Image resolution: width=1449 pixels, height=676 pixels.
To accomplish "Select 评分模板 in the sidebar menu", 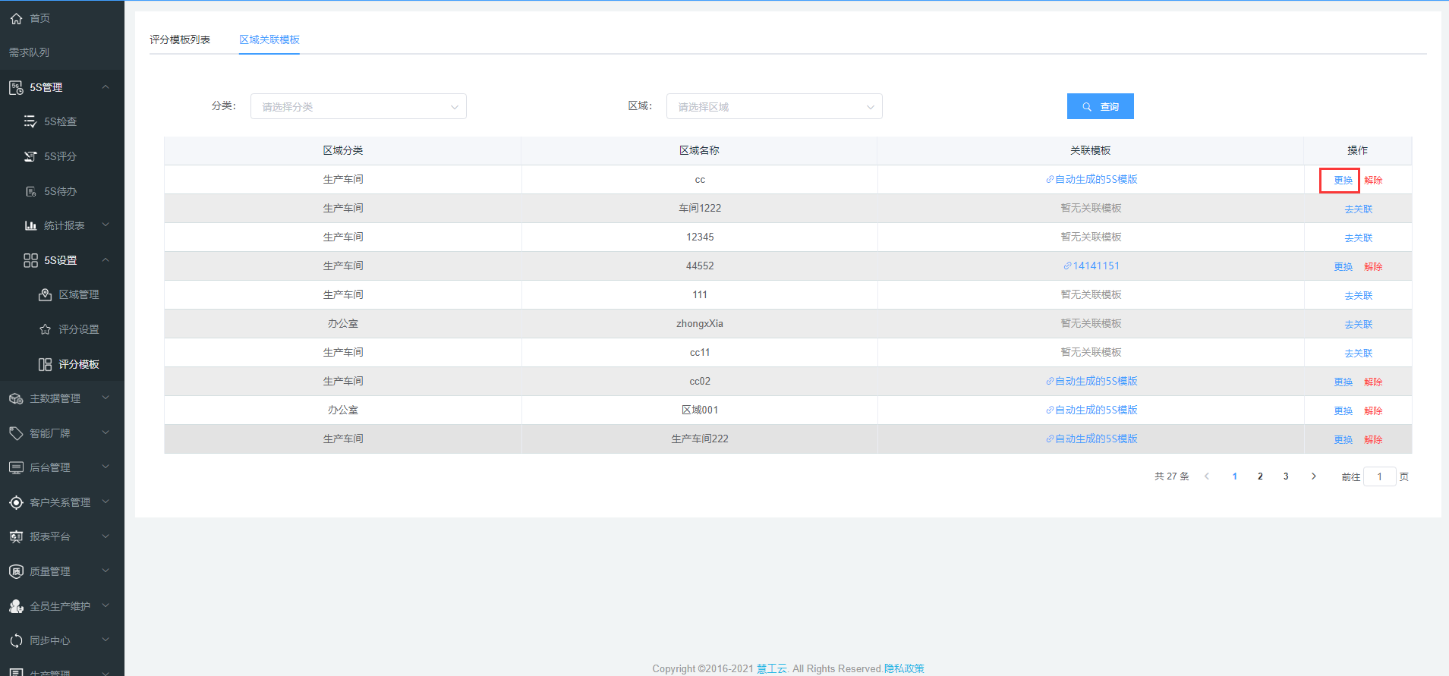I will pos(78,364).
